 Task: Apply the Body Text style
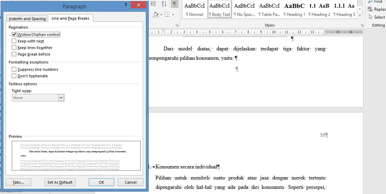(219, 9)
